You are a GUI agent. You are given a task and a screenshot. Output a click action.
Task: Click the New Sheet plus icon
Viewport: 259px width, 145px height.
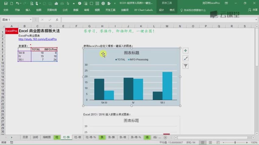pyautogui.click(x=165, y=137)
